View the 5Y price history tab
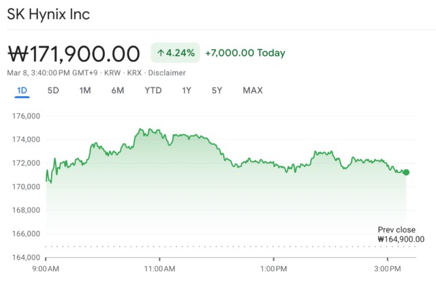436x287 pixels. [x=217, y=91]
